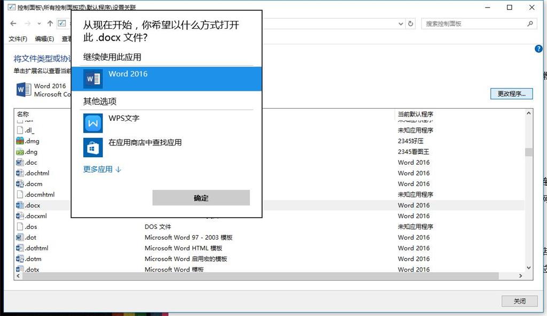Click the 当前默认程序 column header

click(x=416, y=114)
